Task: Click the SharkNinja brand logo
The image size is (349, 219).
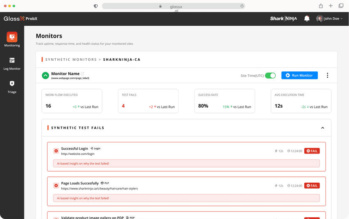Action: pos(283,19)
